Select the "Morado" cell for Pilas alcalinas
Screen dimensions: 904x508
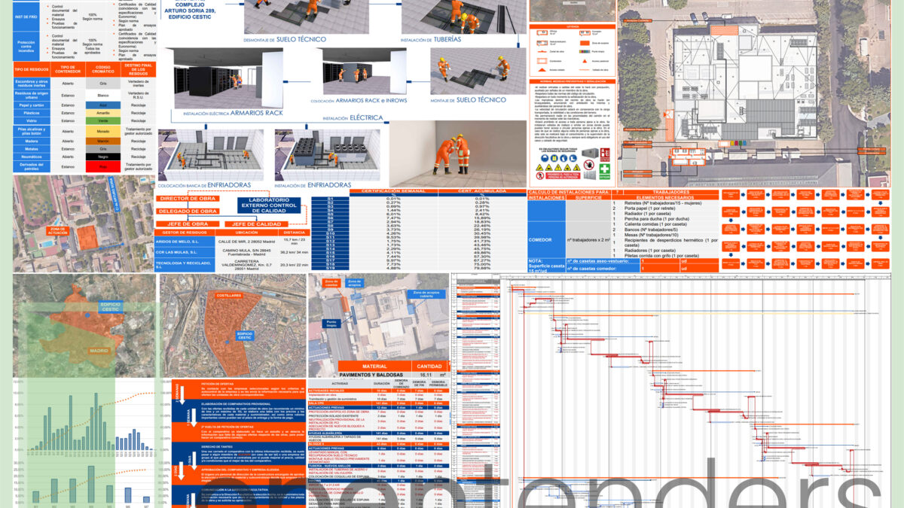[x=103, y=131]
